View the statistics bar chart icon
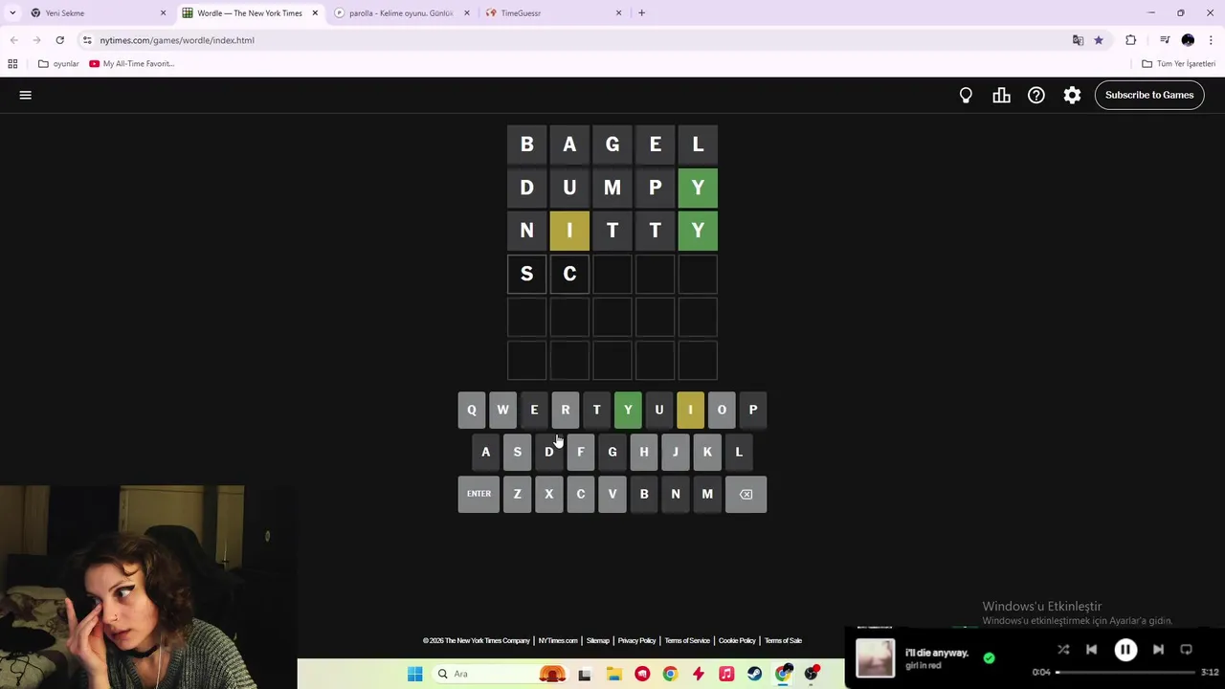Image resolution: width=1225 pixels, height=689 pixels. 1001,95
